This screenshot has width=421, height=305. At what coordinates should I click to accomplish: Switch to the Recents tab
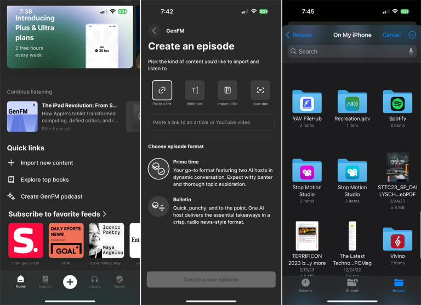[x=305, y=284]
